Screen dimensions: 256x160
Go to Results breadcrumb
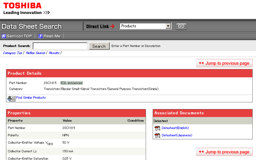54,53
